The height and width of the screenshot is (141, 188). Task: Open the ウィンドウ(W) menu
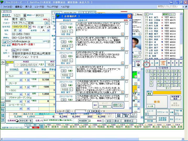coord(52,7)
